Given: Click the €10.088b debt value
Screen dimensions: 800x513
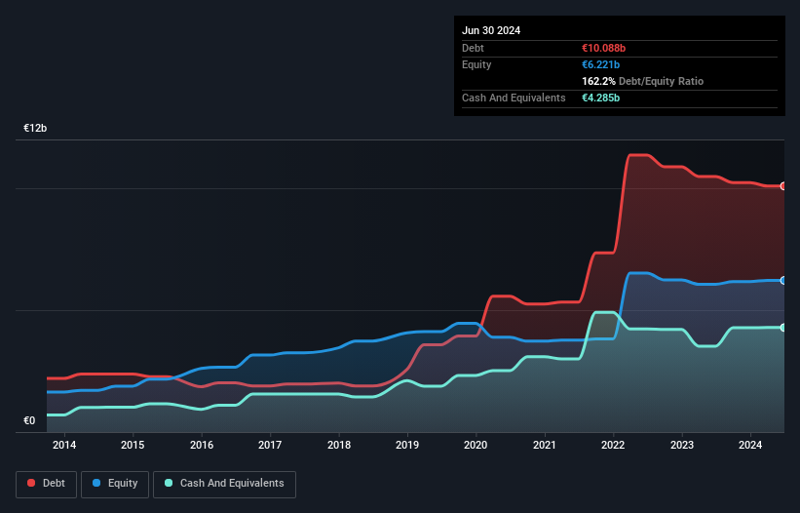Looking at the screenshot, I should tap(603, 48).
